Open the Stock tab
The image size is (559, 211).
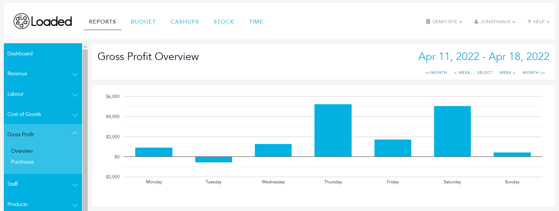tap(224, 22)
